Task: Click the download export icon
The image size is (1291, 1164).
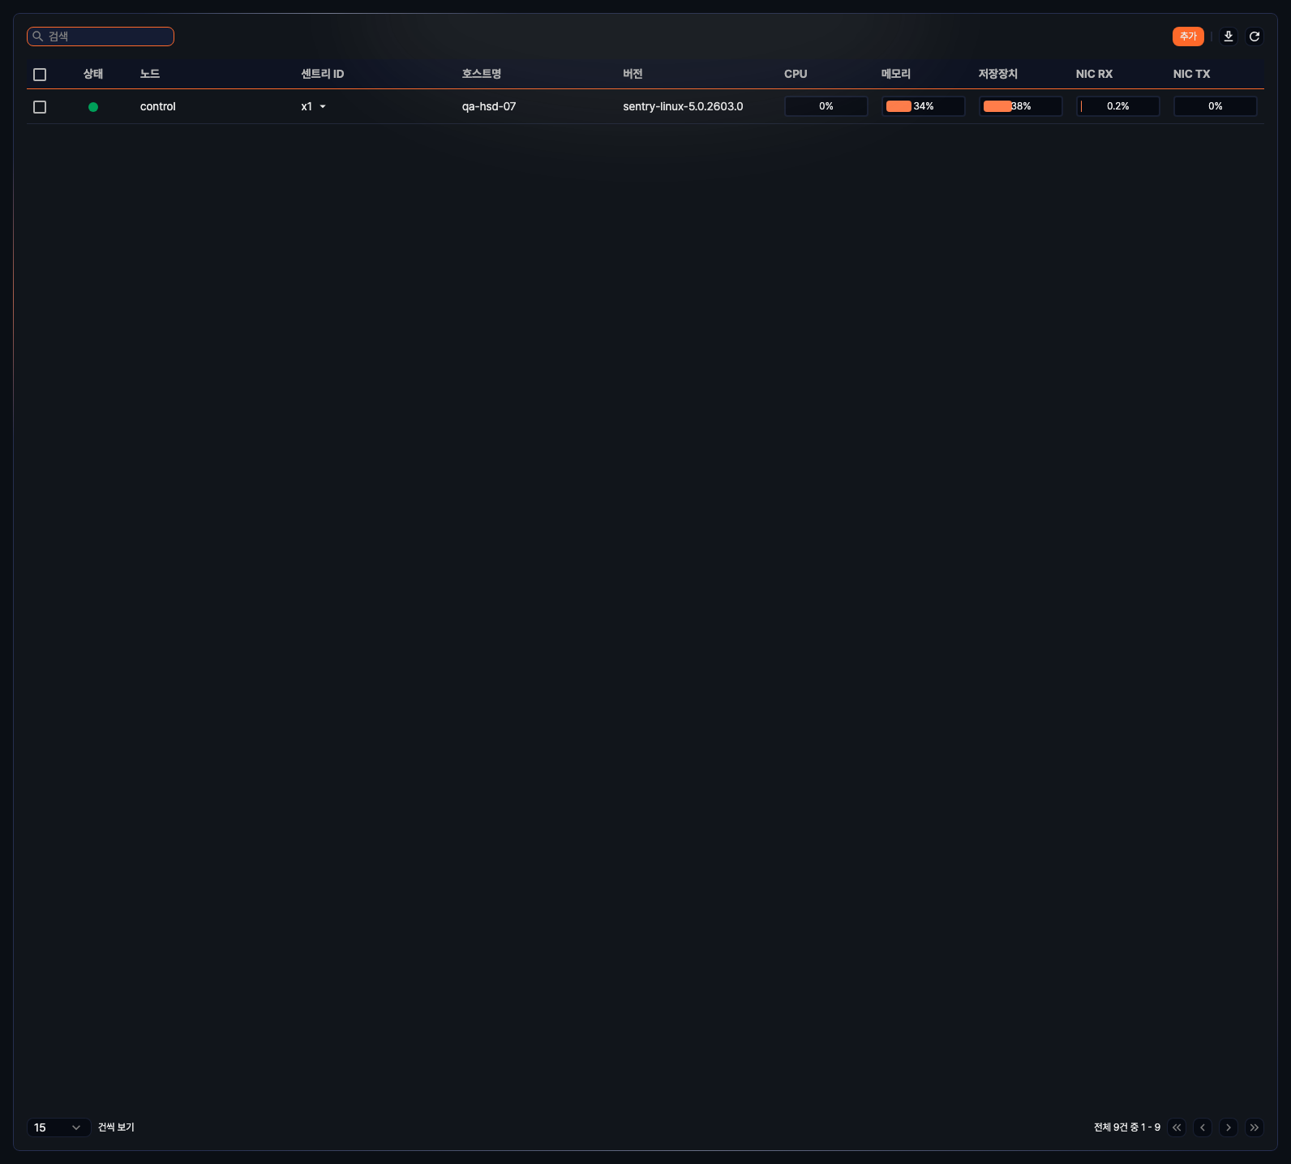Action: [1228, 37]
